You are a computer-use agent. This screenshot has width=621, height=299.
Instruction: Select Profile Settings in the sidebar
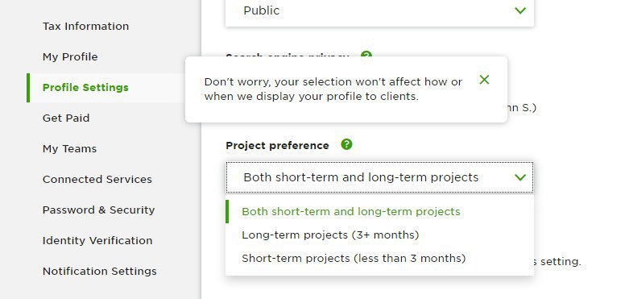85,88
